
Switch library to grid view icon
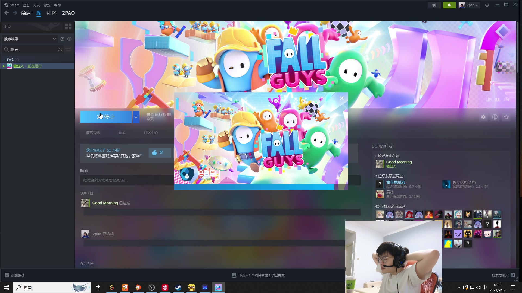68,26
